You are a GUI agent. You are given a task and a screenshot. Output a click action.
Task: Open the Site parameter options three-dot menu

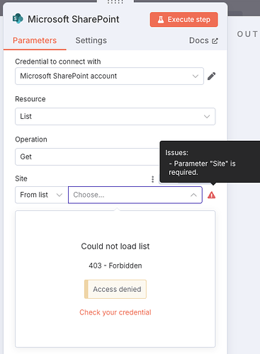pyautogui.click(x=152, y=179)
